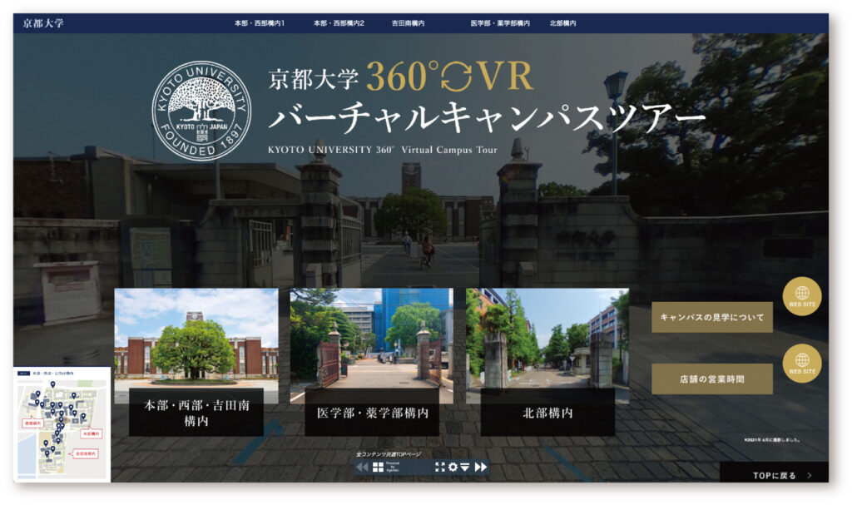
Task: Advance to next scene with forward arrows
Action: point(481,467)
